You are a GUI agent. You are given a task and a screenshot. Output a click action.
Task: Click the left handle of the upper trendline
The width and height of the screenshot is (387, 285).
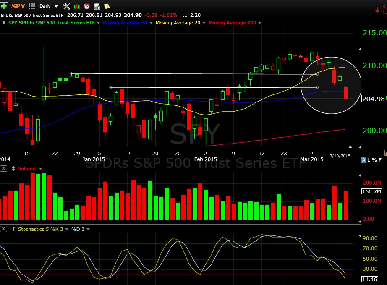[72, 73]
